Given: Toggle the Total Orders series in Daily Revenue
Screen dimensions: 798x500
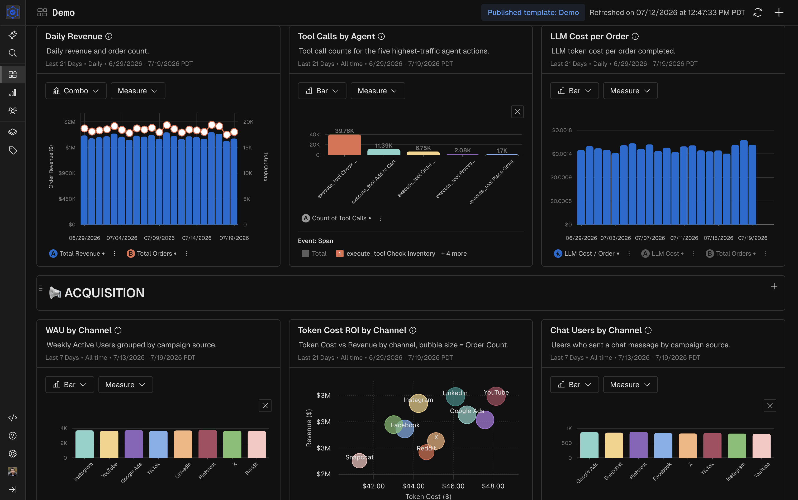Looking at the screenshot, I should (x=151, y=254).
